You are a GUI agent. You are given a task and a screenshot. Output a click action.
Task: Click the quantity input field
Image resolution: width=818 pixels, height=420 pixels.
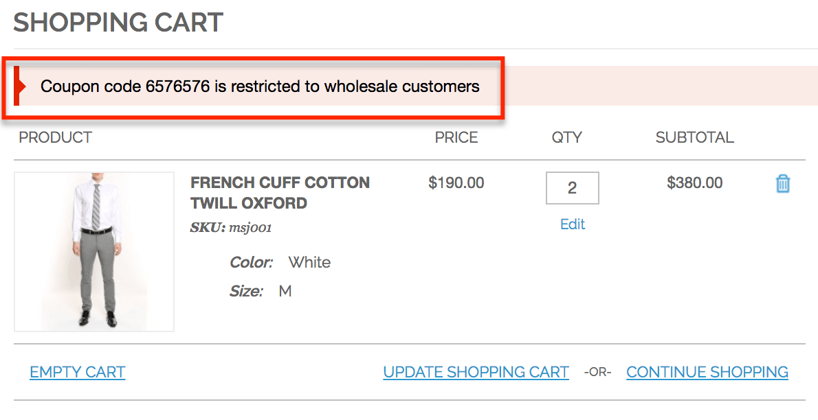pos(572,188)
